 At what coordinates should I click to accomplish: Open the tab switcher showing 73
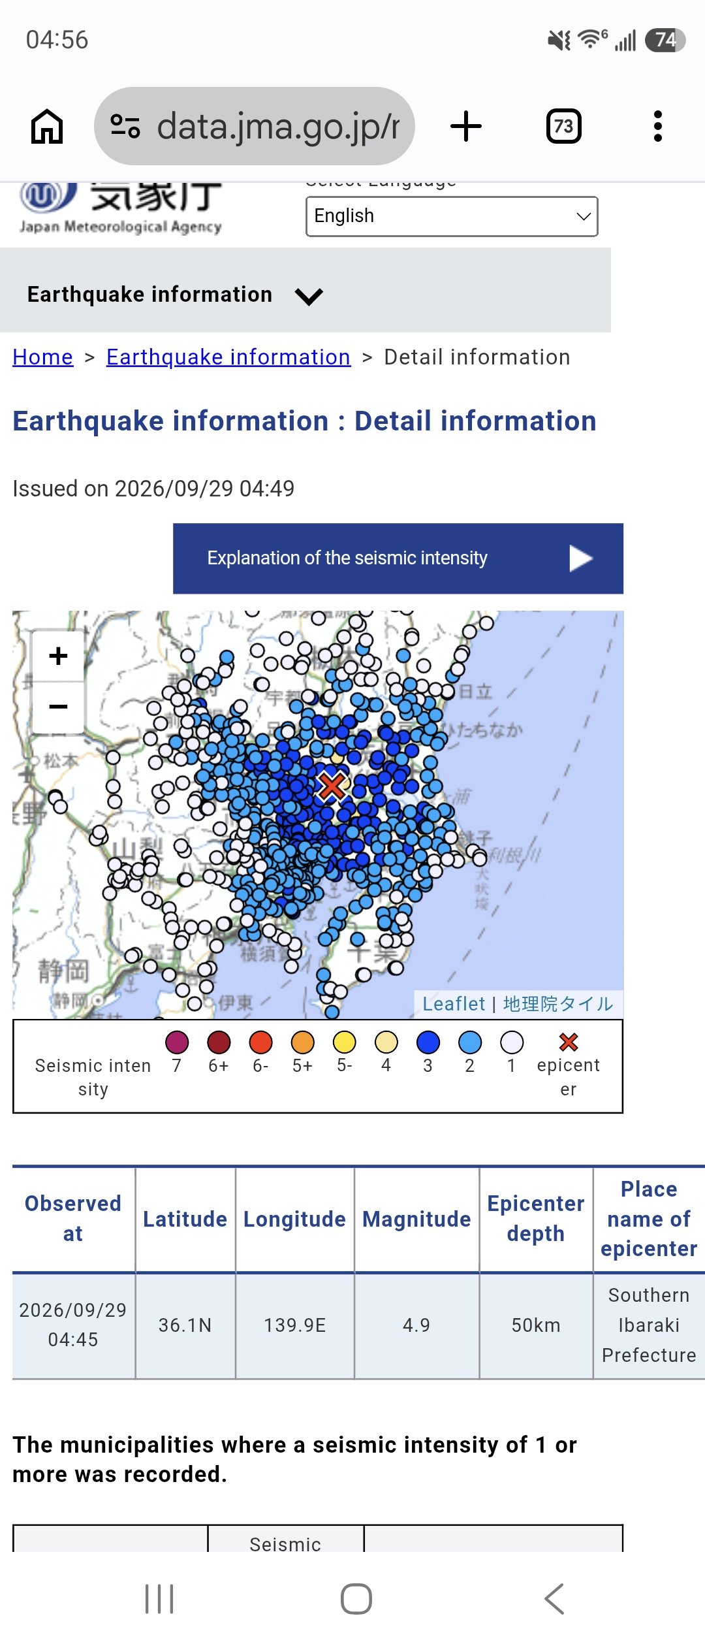click(564, 126)
